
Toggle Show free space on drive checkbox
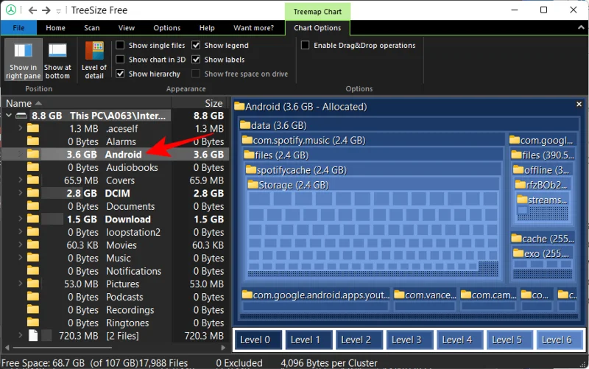196,74
